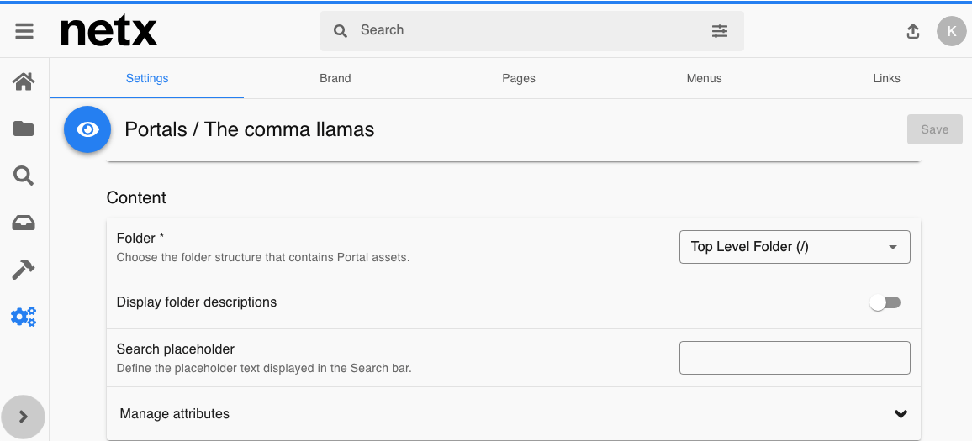Open the Top Level Folder dropdown
The image size is (972, 441).
click(x=795, y=247)
